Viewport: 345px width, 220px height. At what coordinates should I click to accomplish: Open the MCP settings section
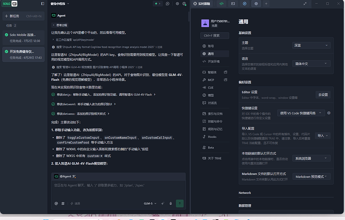pos(212,80)
